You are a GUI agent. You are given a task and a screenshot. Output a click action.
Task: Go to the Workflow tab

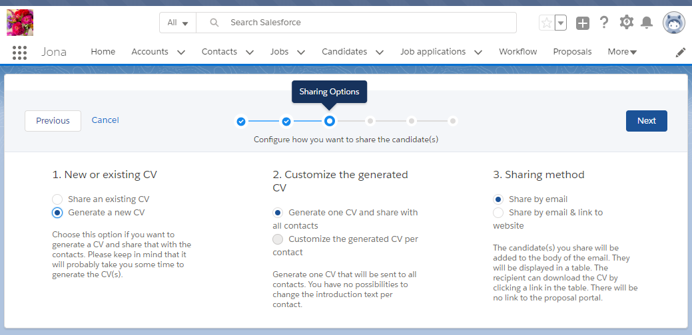point(518,52)
